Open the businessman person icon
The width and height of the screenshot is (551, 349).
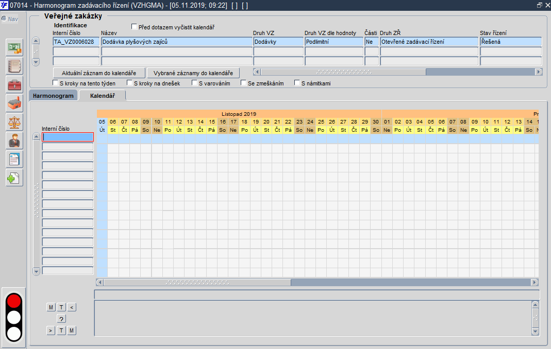(14, 141)
